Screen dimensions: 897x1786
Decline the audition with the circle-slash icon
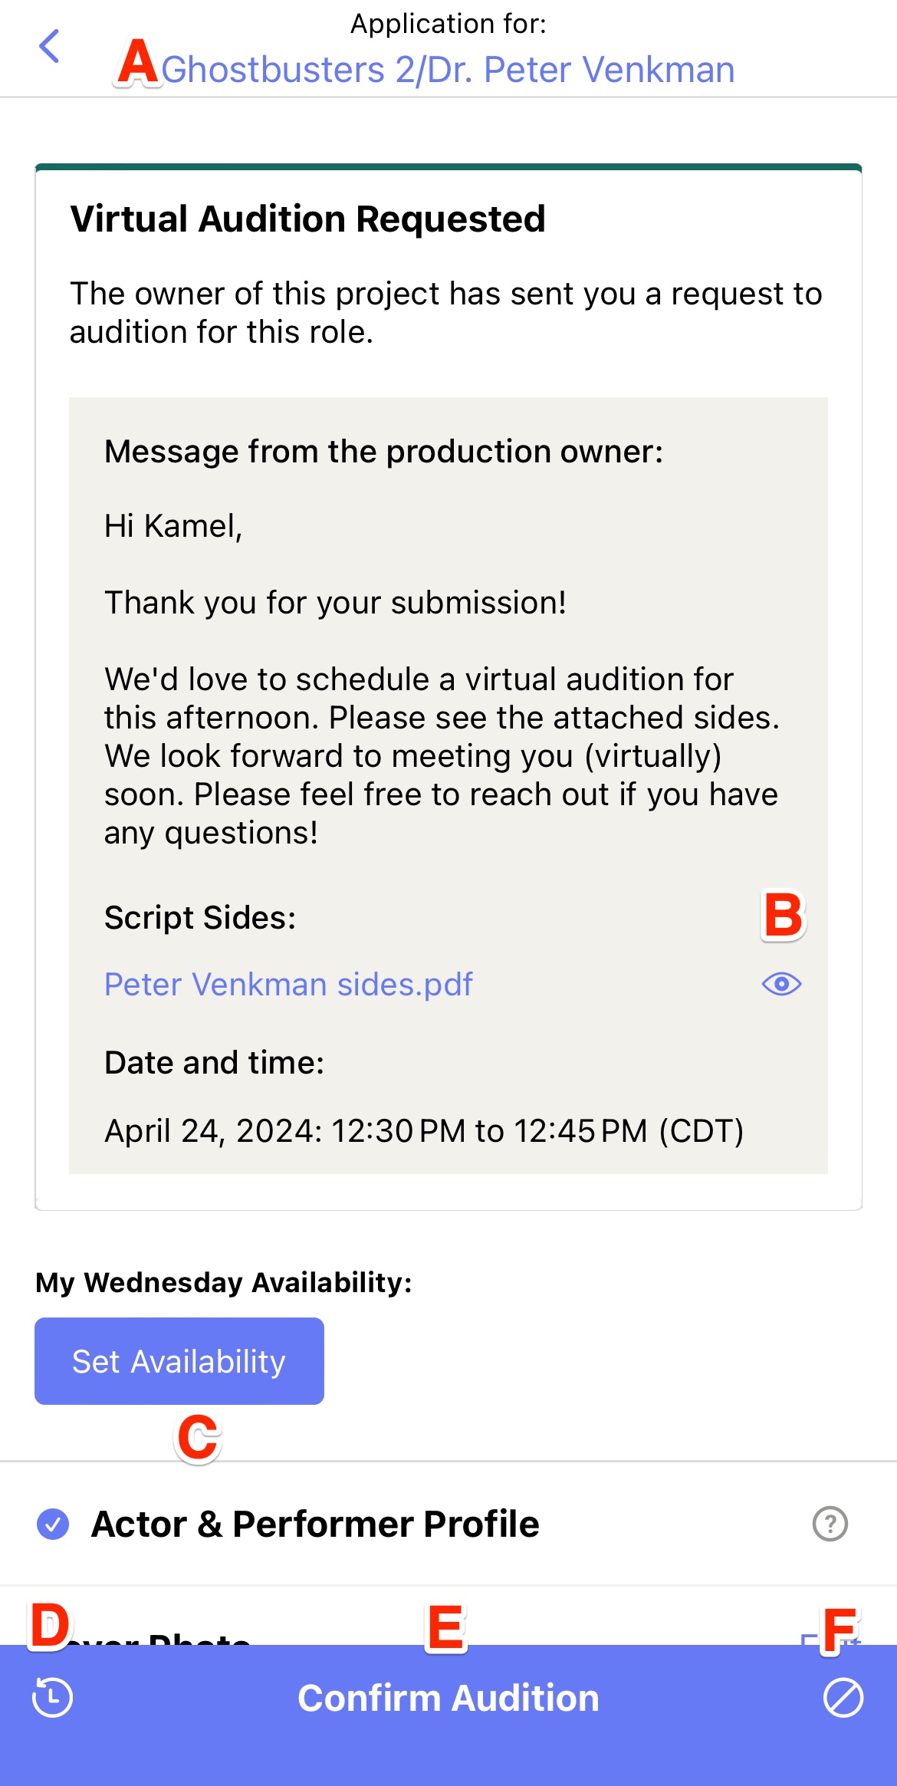tap(843, 1697)
